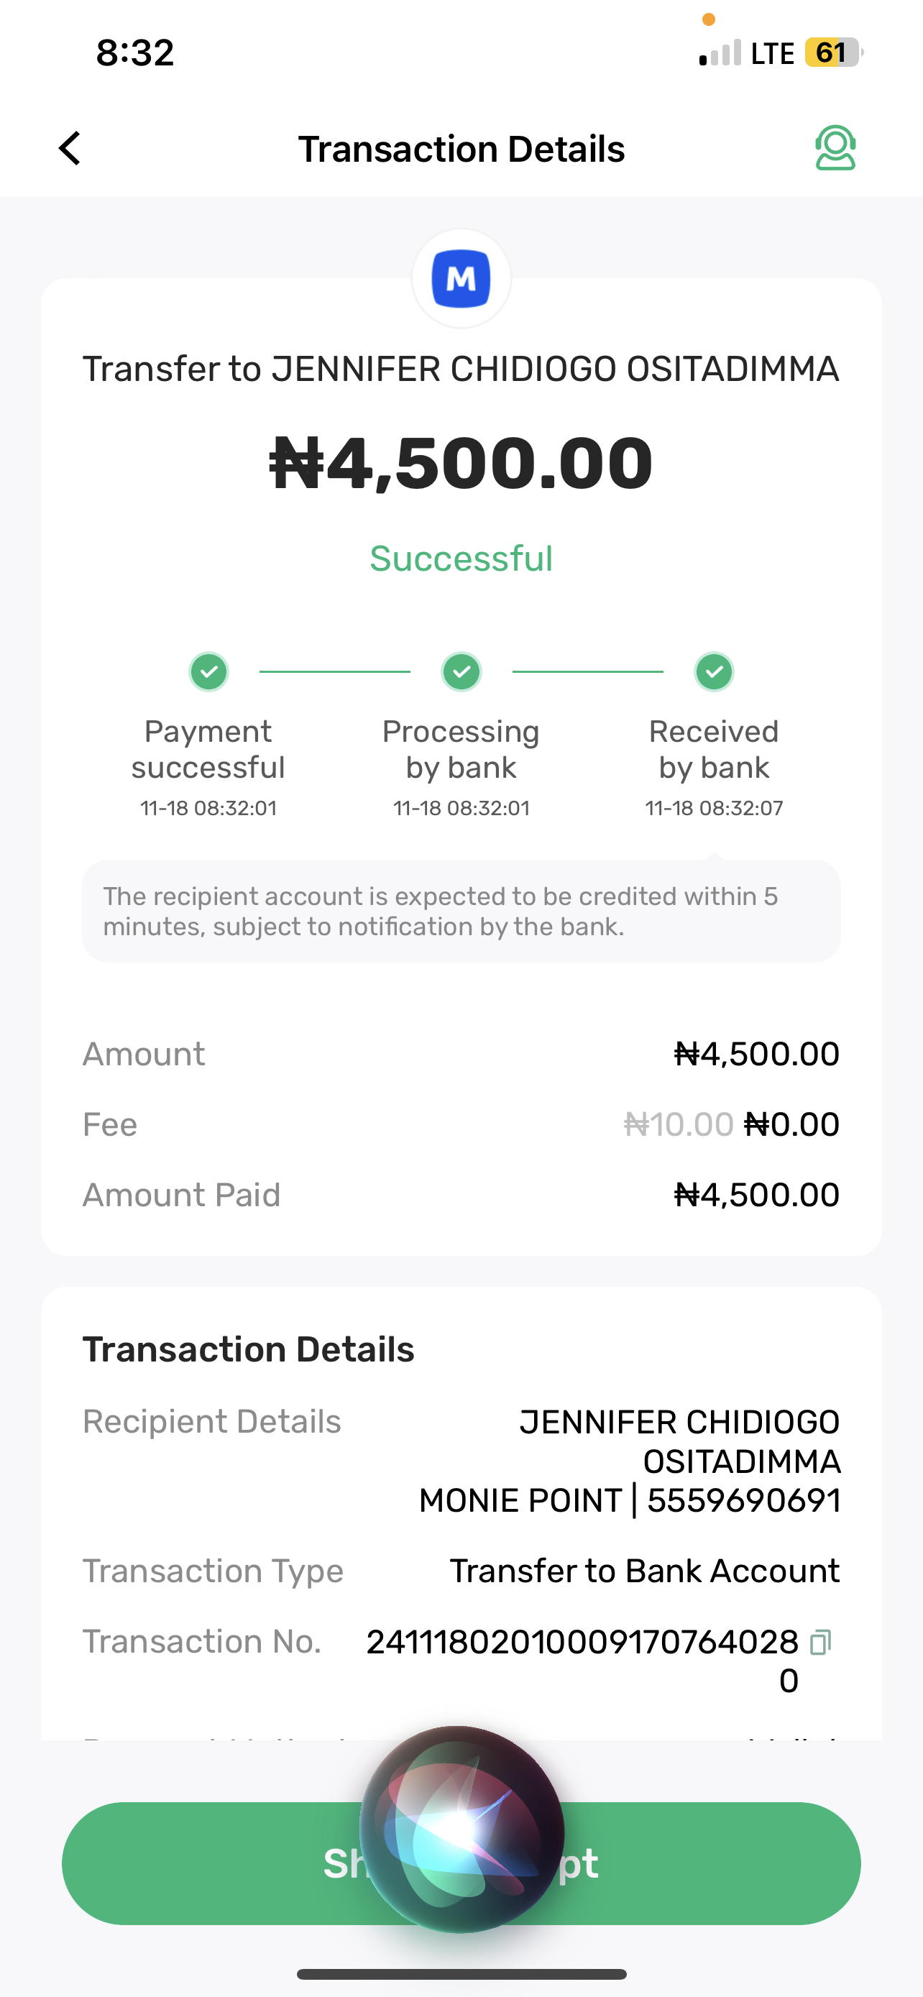Screen dimensions: 923x1997
Task: Tap the cellular signal bars icon
Action: 720,53
